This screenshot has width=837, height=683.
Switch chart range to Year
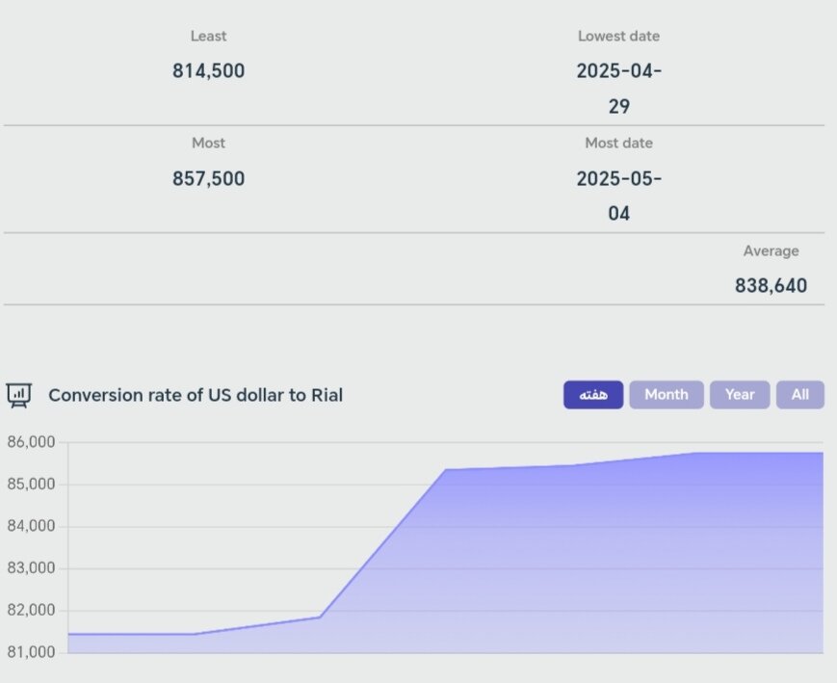tap(740, 395)
